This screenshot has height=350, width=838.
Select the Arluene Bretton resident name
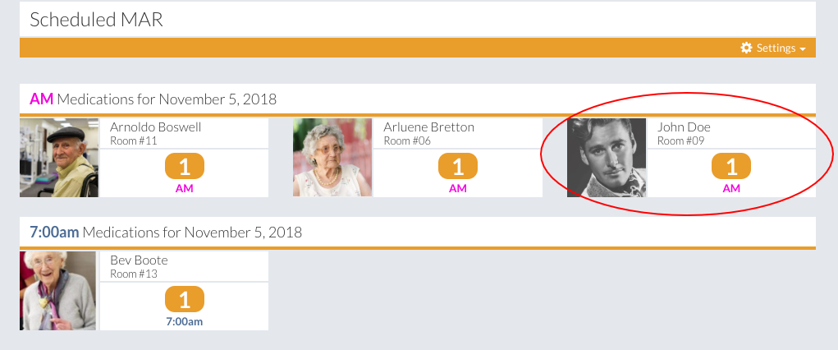[x=429, y=127]
